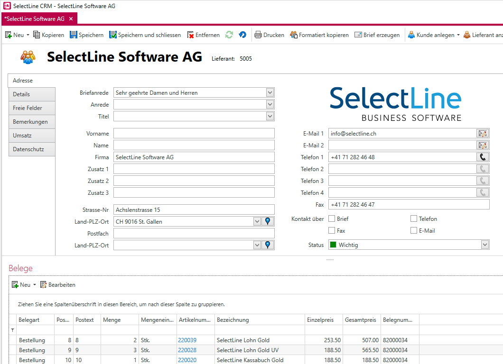The height and width of the screenshot is (364, 503).
Task: Expand the Anrede dropdown
Action: click(270, 104)
